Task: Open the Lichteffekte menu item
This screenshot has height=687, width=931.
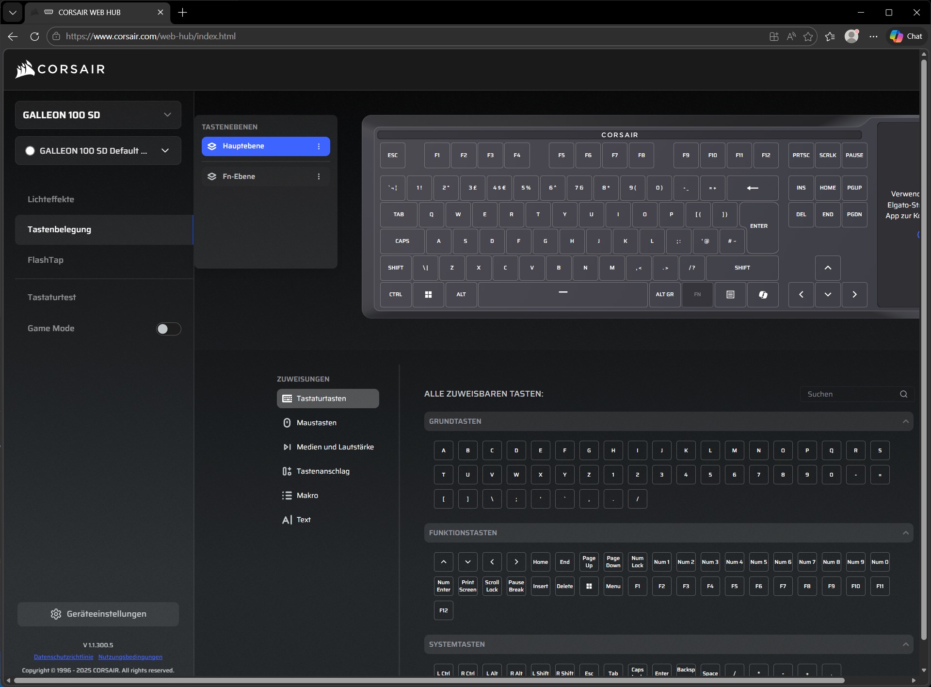Action: (x=51, y=199)
